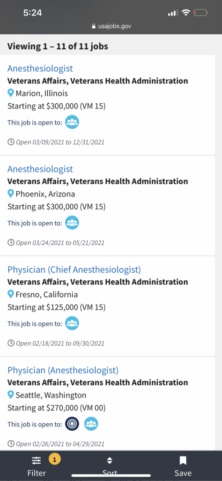Tap public icon on Fresno Chief Anesthesiologist job
Screen dimensions: 222x481
tap(72, 323)
